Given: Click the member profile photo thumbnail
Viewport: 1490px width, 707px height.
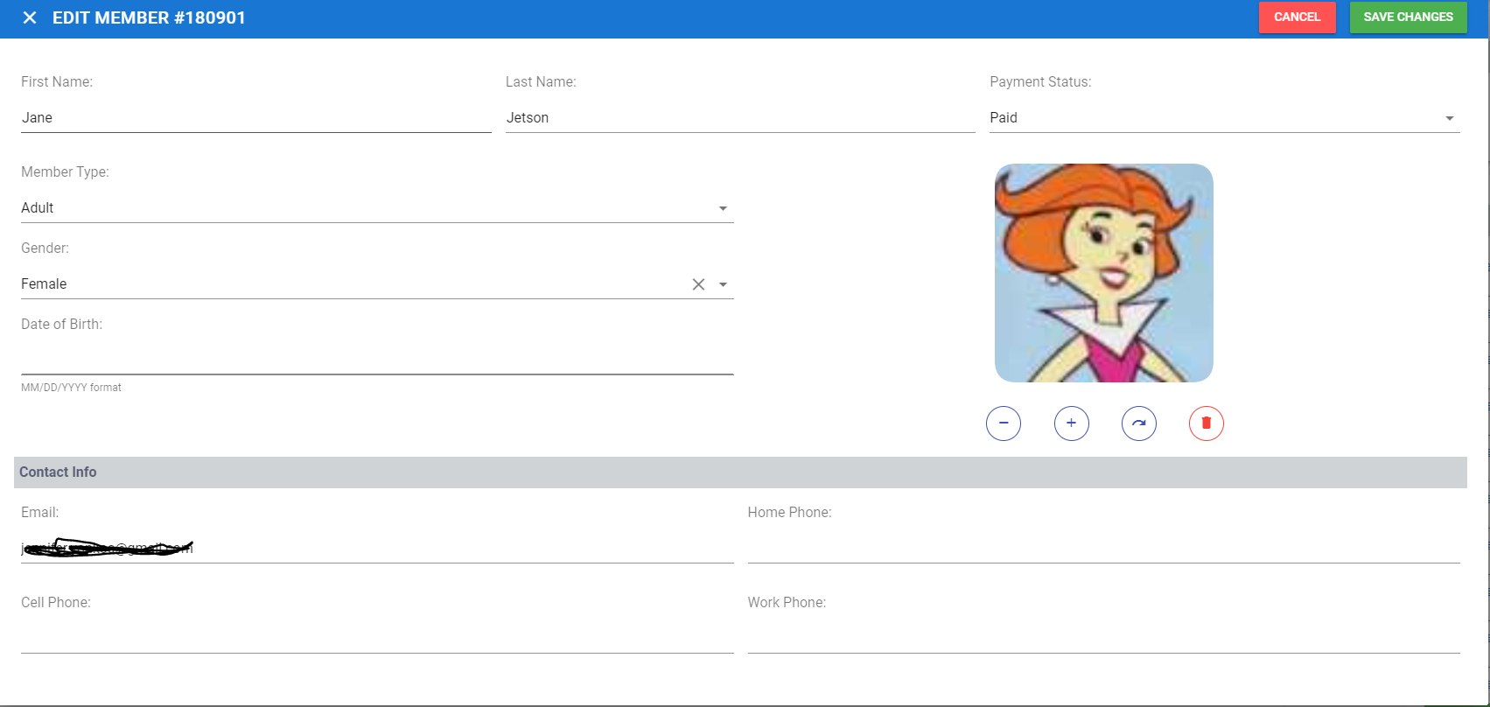Looking at the screenshot, I should 1104,273.
